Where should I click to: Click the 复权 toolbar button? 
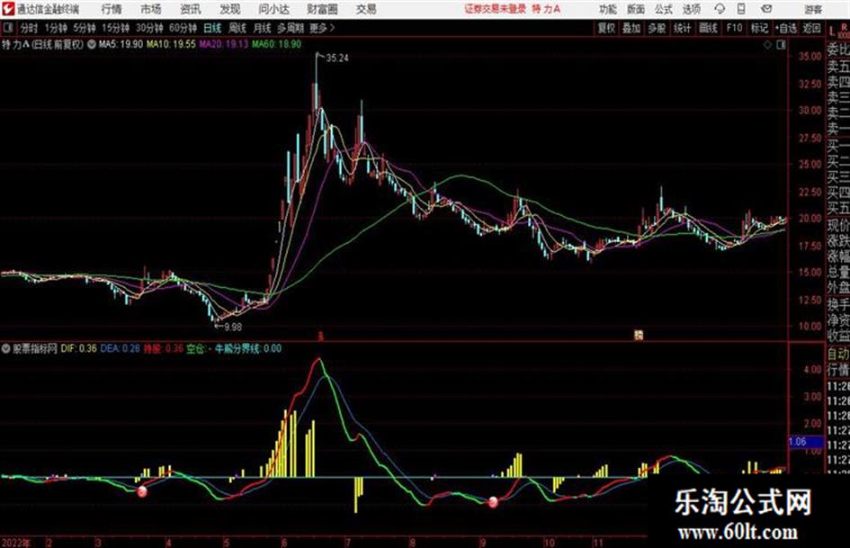606,28
